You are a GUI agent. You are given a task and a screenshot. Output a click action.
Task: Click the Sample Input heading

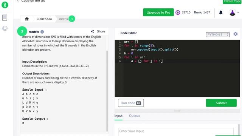tap(34, 90)
